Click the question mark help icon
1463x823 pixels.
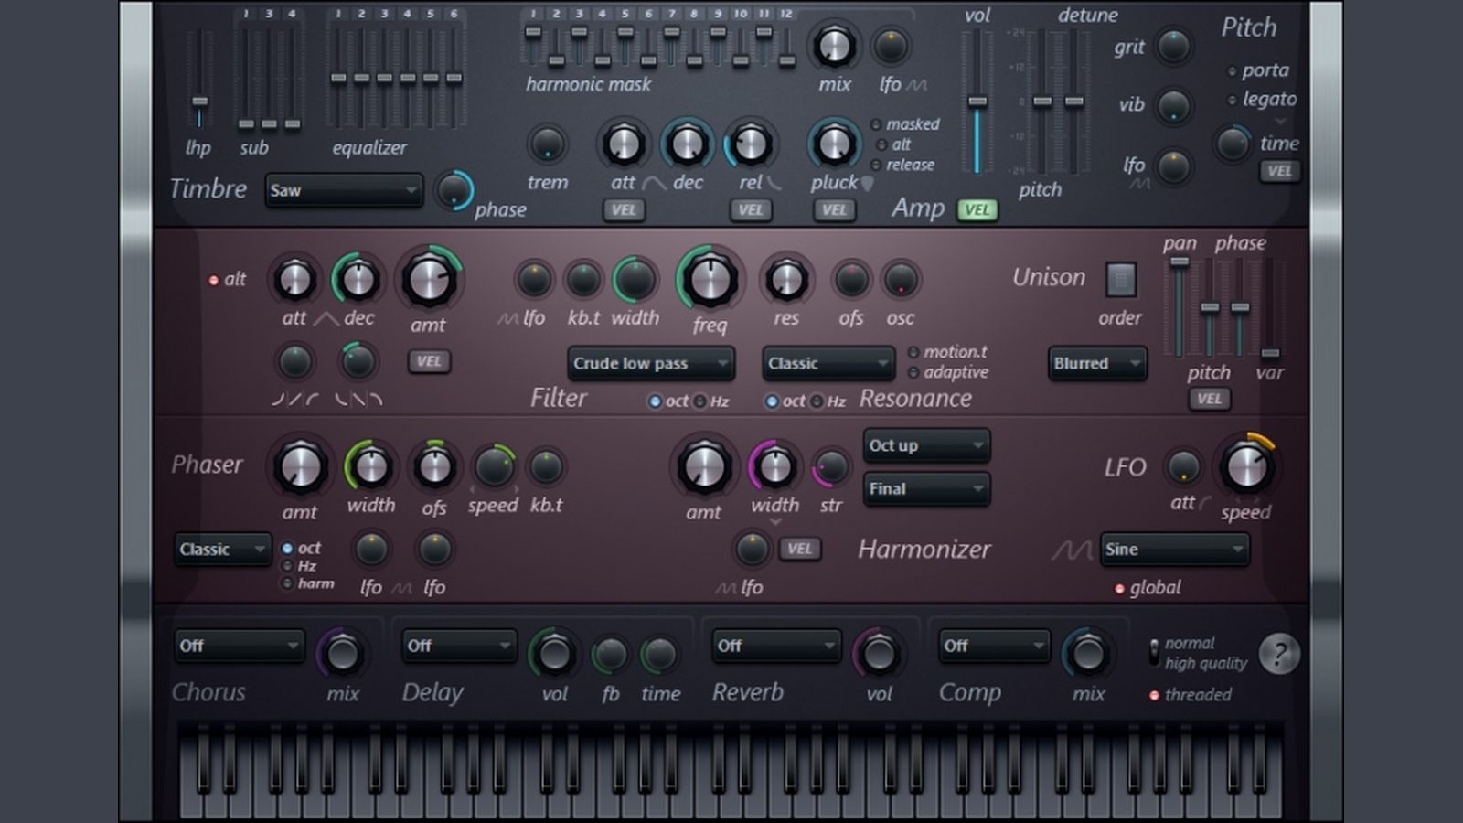(x=1278, y=654)
